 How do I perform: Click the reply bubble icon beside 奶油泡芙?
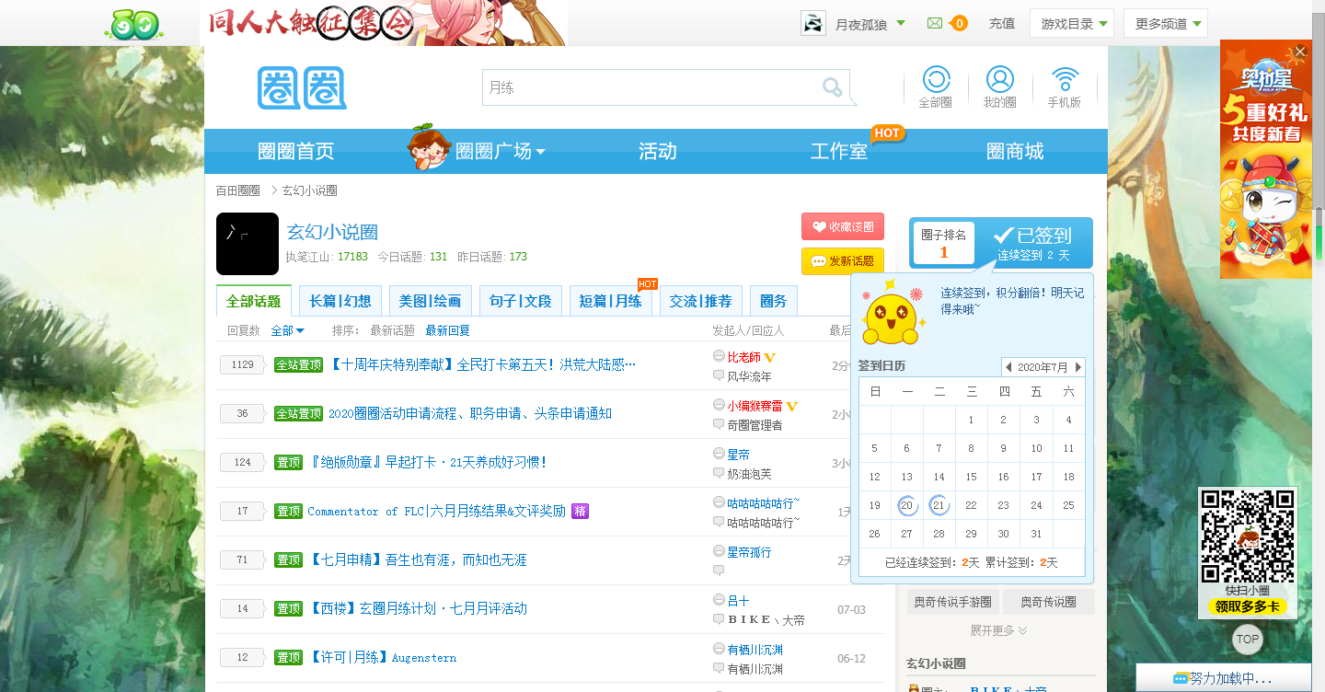click(719, 473)
